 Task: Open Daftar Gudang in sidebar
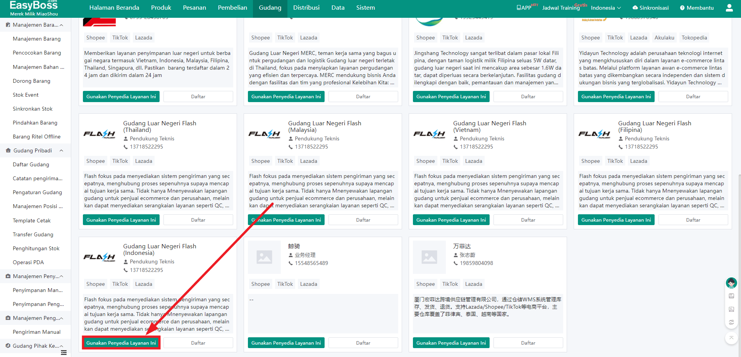click(31, 164)
